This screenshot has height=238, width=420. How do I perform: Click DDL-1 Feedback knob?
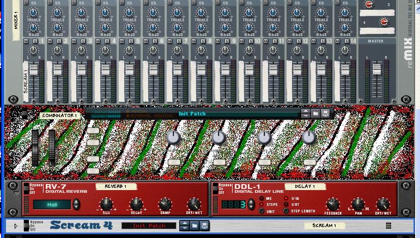(x=333, y=205)
